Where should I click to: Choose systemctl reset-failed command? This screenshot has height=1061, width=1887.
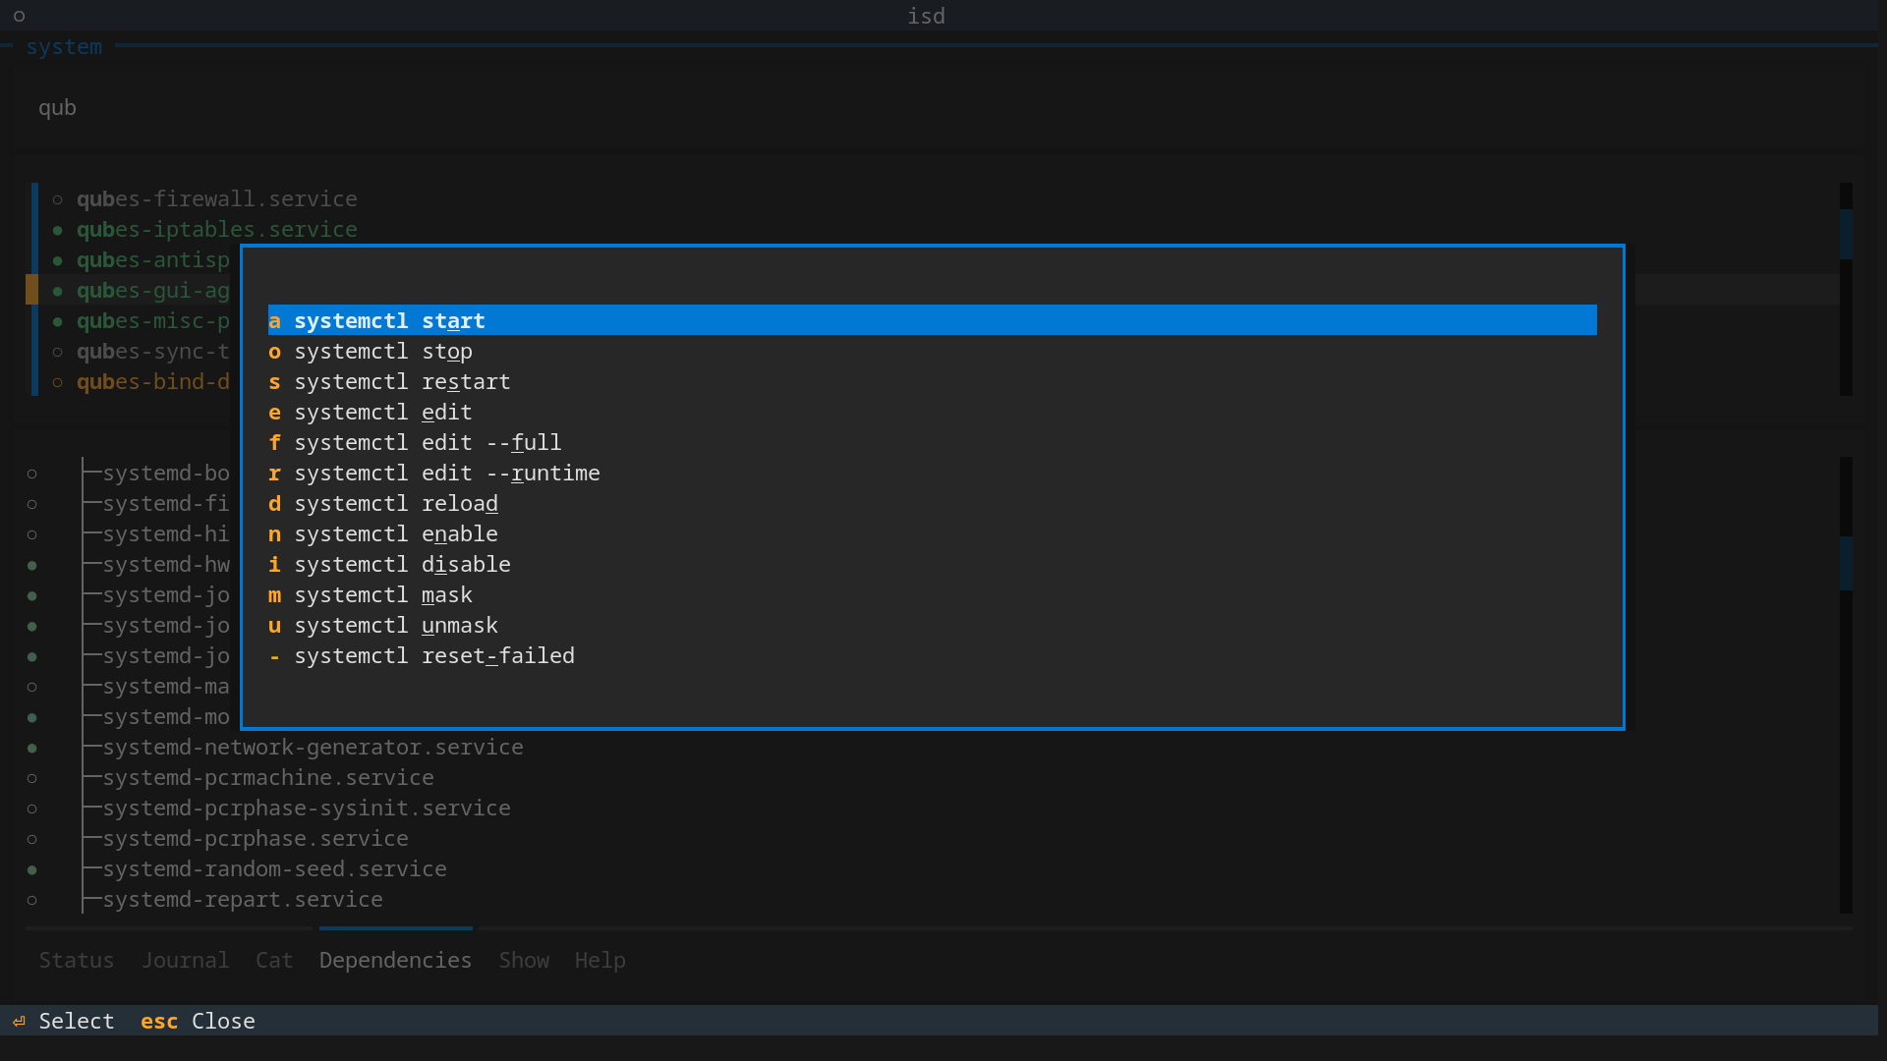tap(932, 655)
